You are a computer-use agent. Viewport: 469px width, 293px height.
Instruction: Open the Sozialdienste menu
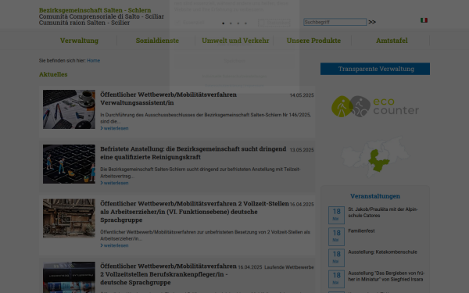tap(157, 41)
